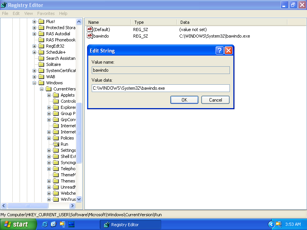
Task: Expand the Protected Storage key
Action: [34, 28]
